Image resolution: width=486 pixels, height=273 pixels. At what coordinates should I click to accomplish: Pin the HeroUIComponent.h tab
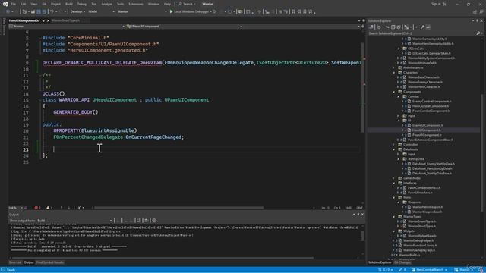[x=43, y=20]
